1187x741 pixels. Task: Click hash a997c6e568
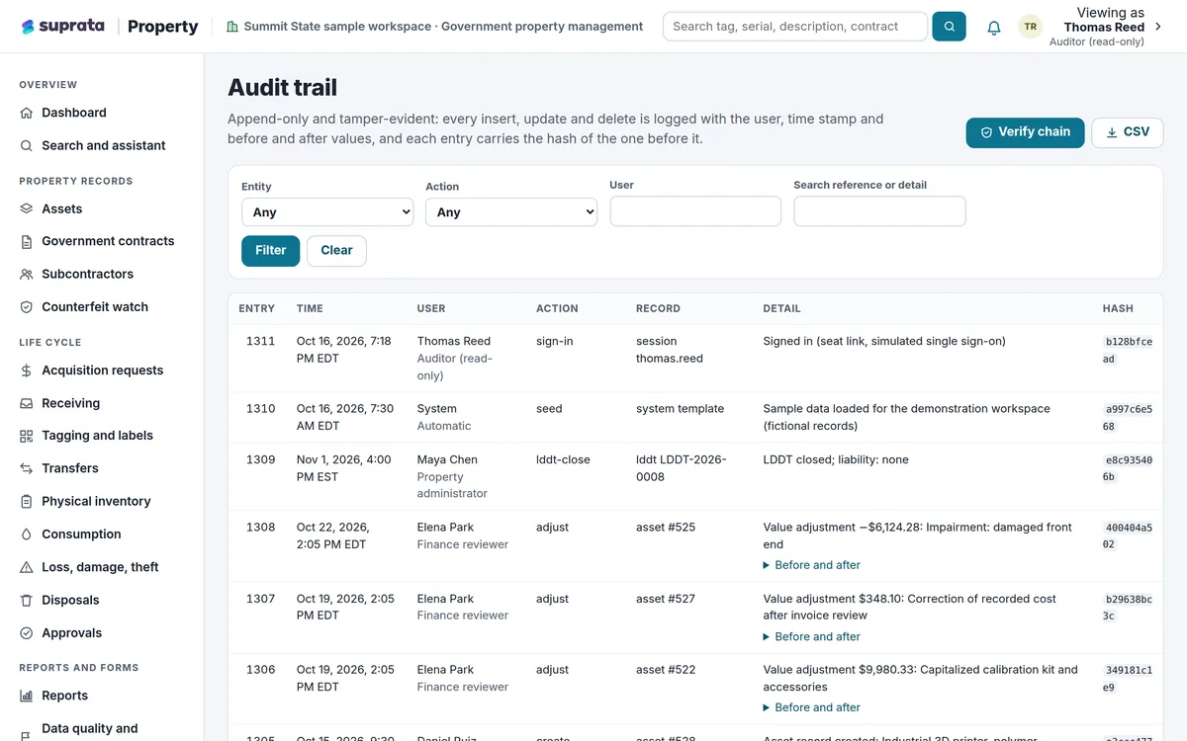[x=1129, y=417]
